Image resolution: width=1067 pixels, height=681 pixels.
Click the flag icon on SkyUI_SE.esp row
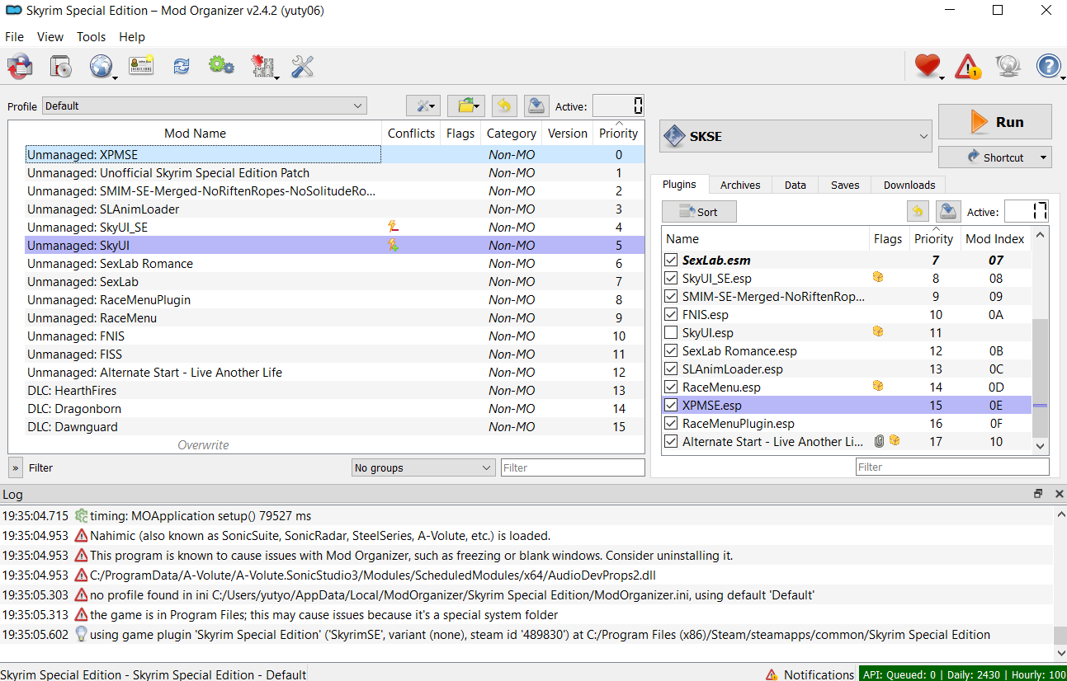tap(878, 278)
